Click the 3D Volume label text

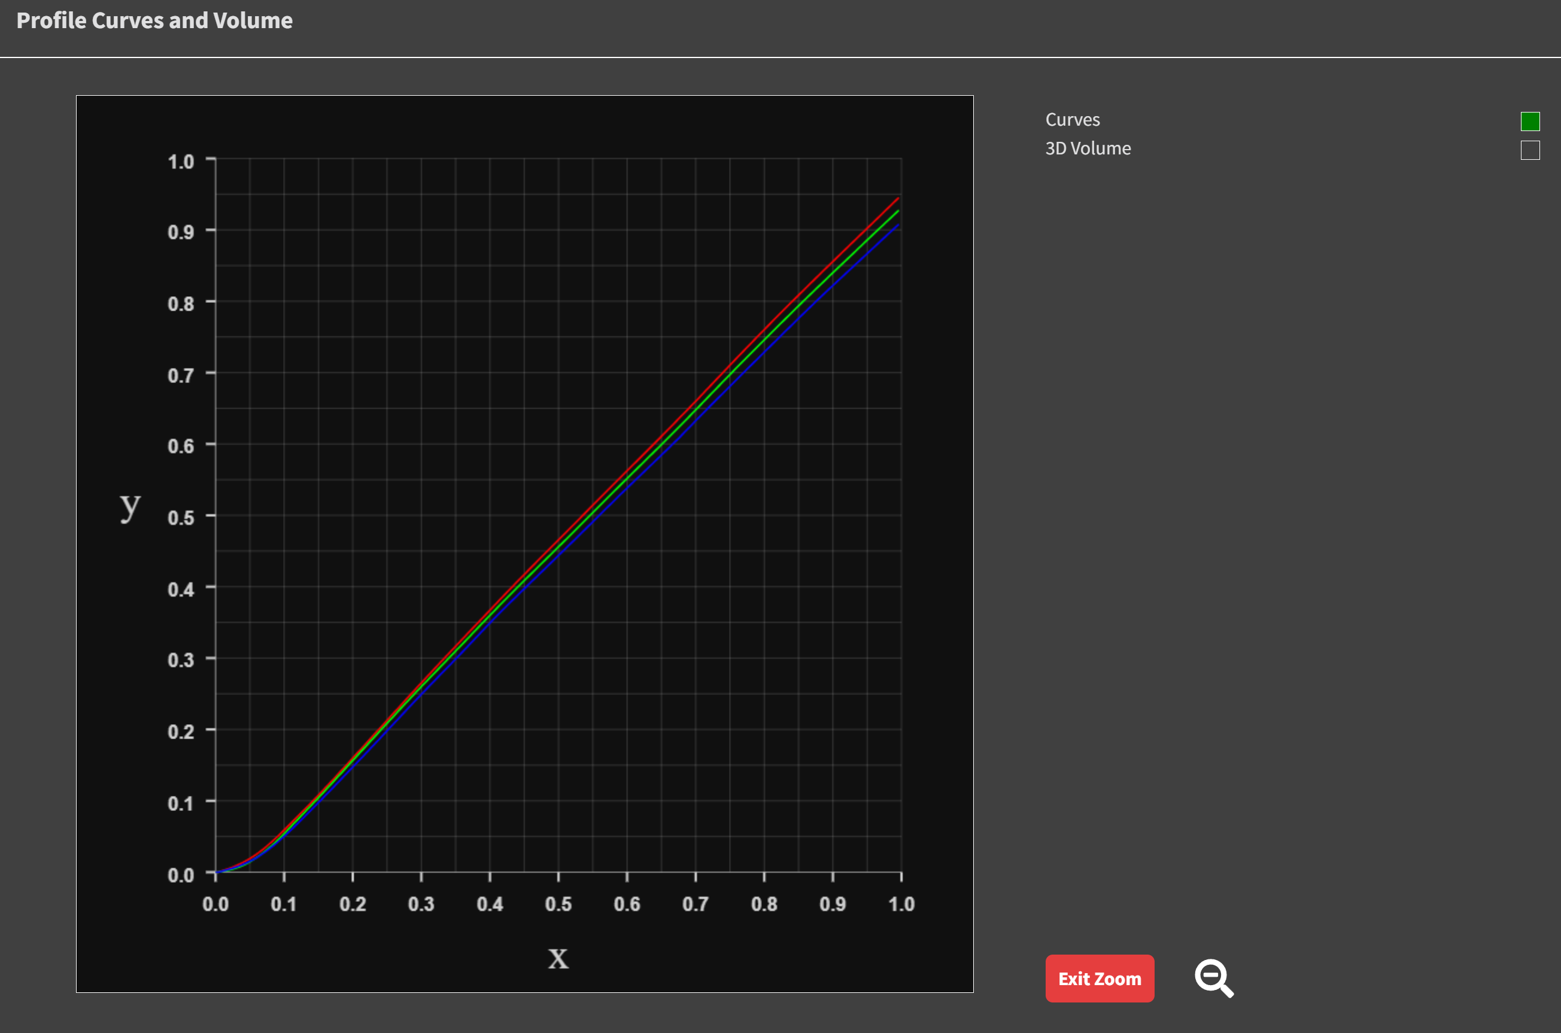click(x=1088, y=149)
